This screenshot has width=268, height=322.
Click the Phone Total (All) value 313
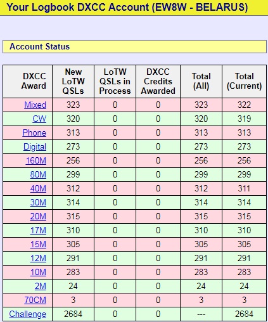[x=201, y=132]
